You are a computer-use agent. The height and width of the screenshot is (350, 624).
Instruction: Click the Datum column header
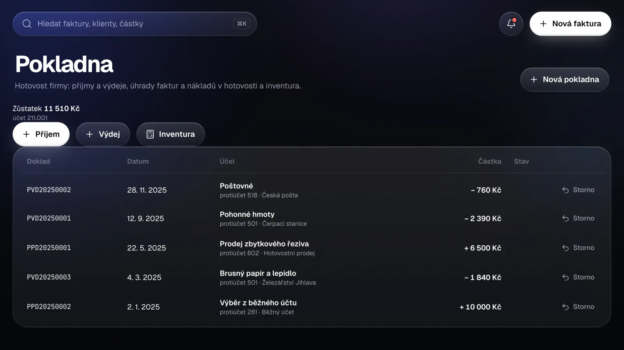(x=138, y=161)
